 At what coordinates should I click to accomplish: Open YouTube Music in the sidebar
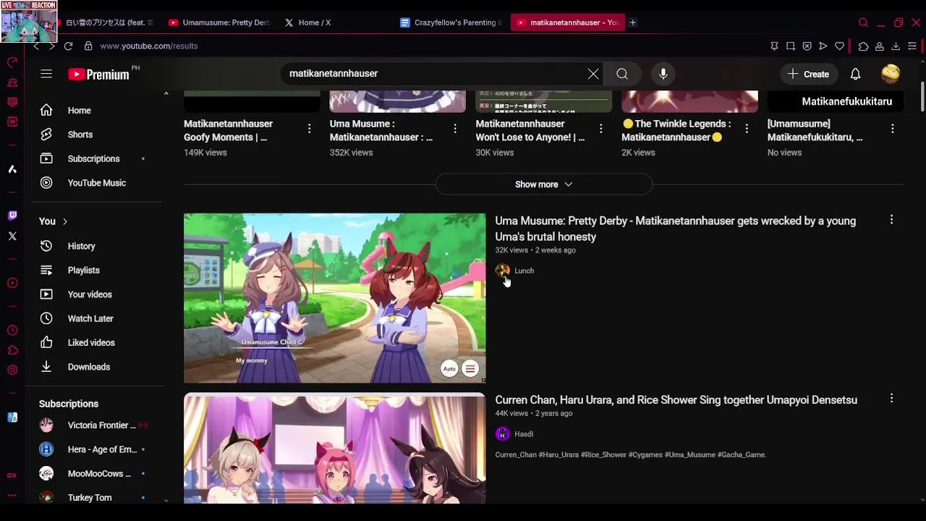97,183
